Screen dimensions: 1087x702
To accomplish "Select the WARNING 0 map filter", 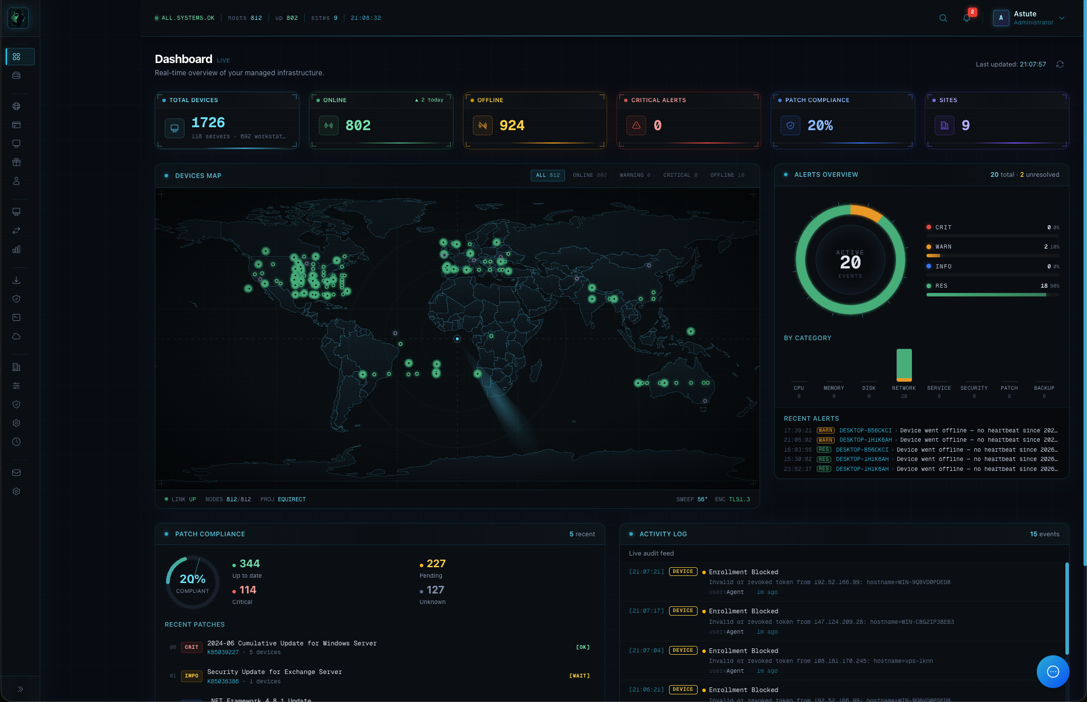I will (635, 176).
